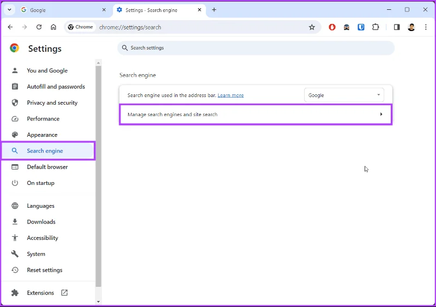
Task: Click the magnifier icon in Search settings
Action: (x=125, y=48)
